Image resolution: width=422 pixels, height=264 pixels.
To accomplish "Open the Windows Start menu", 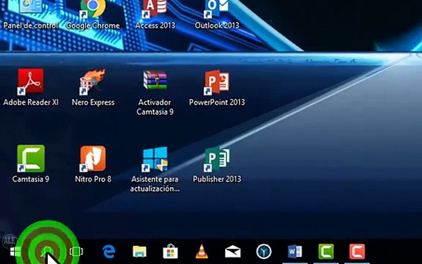I will 15,252.
